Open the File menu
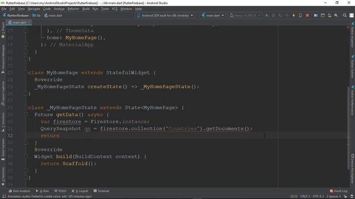The width and height of the screenshot is (355, 199). click(4, 9)
